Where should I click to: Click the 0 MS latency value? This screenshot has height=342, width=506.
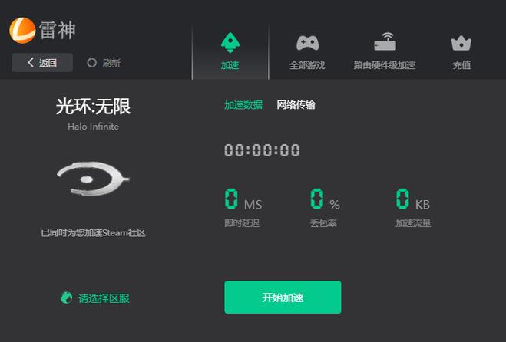(x=243, y=199)
